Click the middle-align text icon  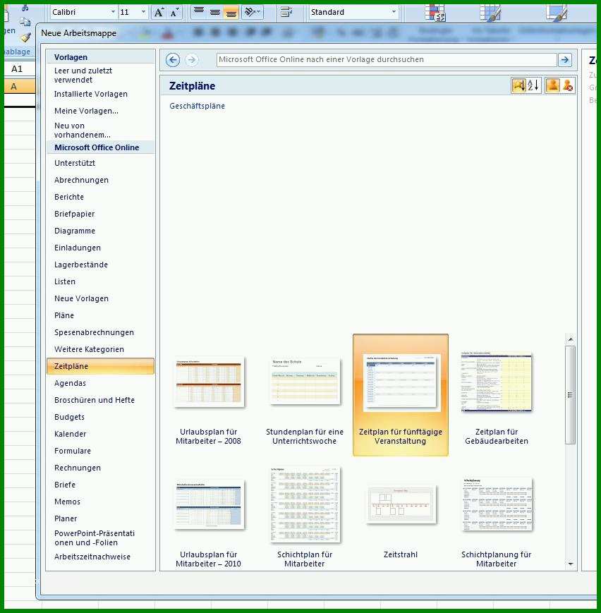215,12
